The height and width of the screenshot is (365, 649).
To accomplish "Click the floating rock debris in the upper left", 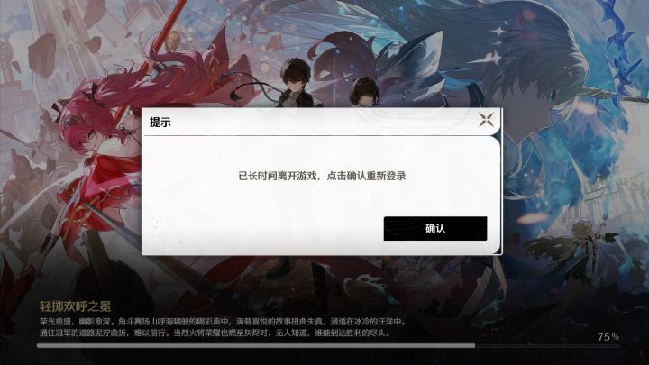I will coord(42,55).
